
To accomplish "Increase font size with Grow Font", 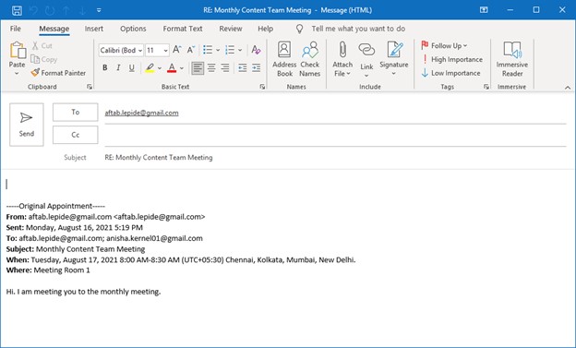I will pos(176,50).
